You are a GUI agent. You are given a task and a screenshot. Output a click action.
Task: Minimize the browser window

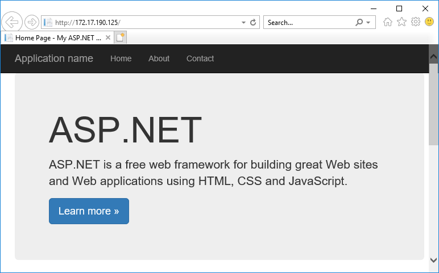click(x=374, y=9)
